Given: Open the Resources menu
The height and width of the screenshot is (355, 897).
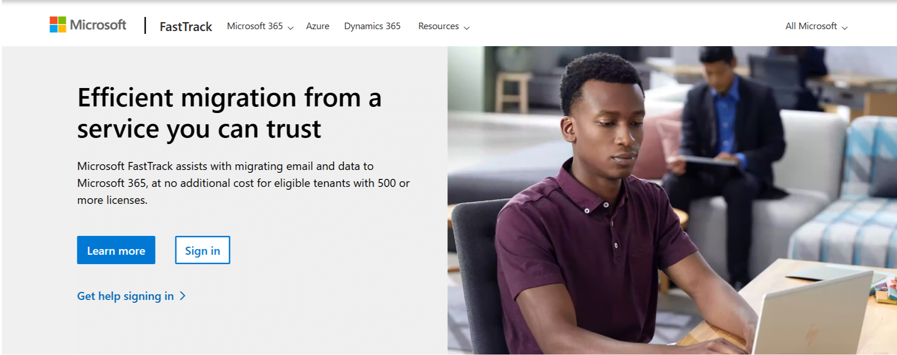Looking at the screenshot, I should (x=438, y=26).
